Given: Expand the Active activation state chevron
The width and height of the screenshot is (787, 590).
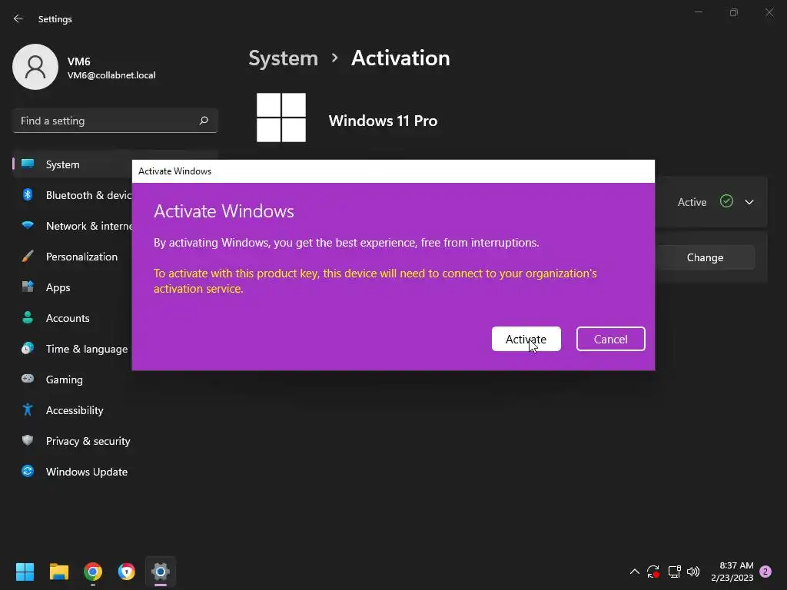Looking at the screenshot, I should pos(749,202).
